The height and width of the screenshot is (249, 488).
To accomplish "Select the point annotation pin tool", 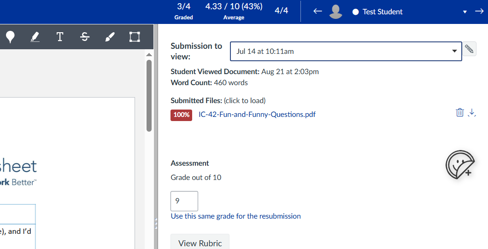I will [10, 37].
